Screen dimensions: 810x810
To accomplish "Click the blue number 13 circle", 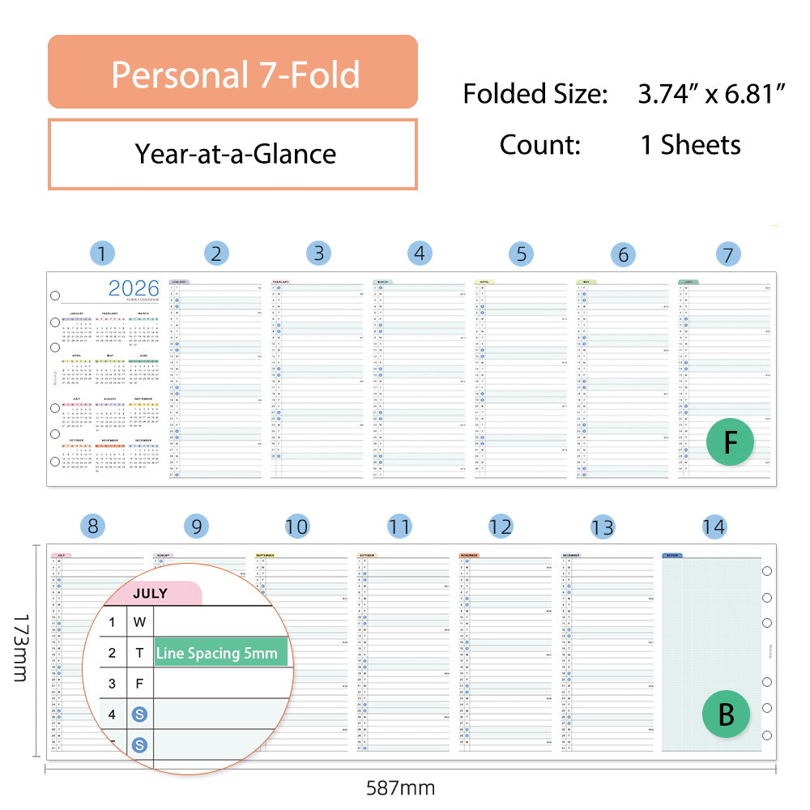I will (x=603, y=526).
